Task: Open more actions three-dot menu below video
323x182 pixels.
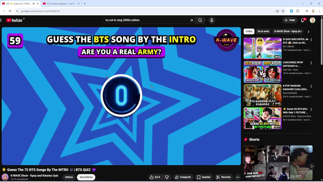Action: 238,177
